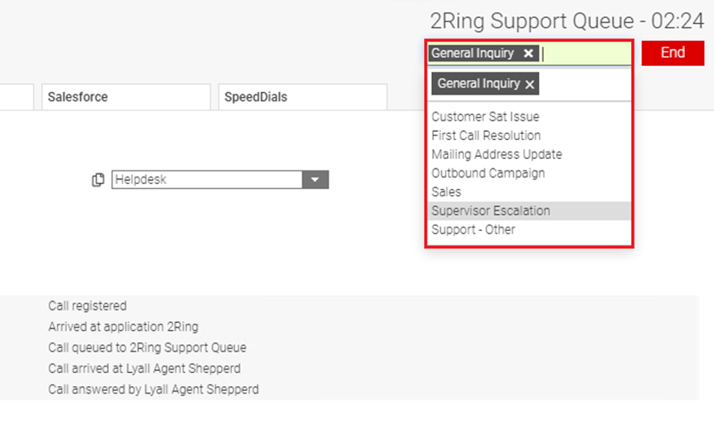Remove General Inquiry tag in the input box

click(528, 54)
